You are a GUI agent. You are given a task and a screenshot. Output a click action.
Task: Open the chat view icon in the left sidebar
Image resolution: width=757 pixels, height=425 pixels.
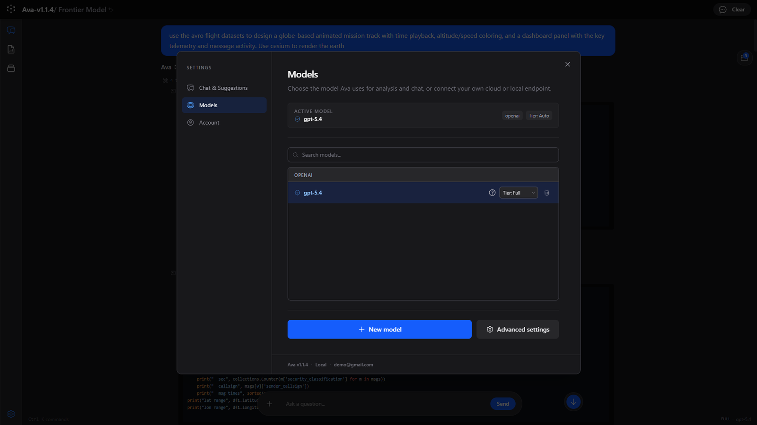pos(11,30)
